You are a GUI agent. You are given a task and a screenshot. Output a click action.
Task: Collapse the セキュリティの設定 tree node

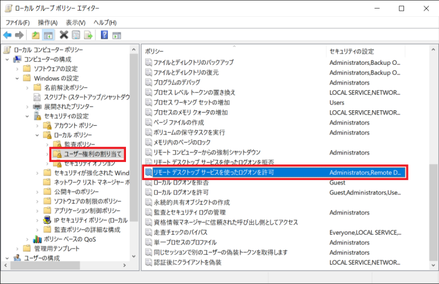(x=27, y=116)
